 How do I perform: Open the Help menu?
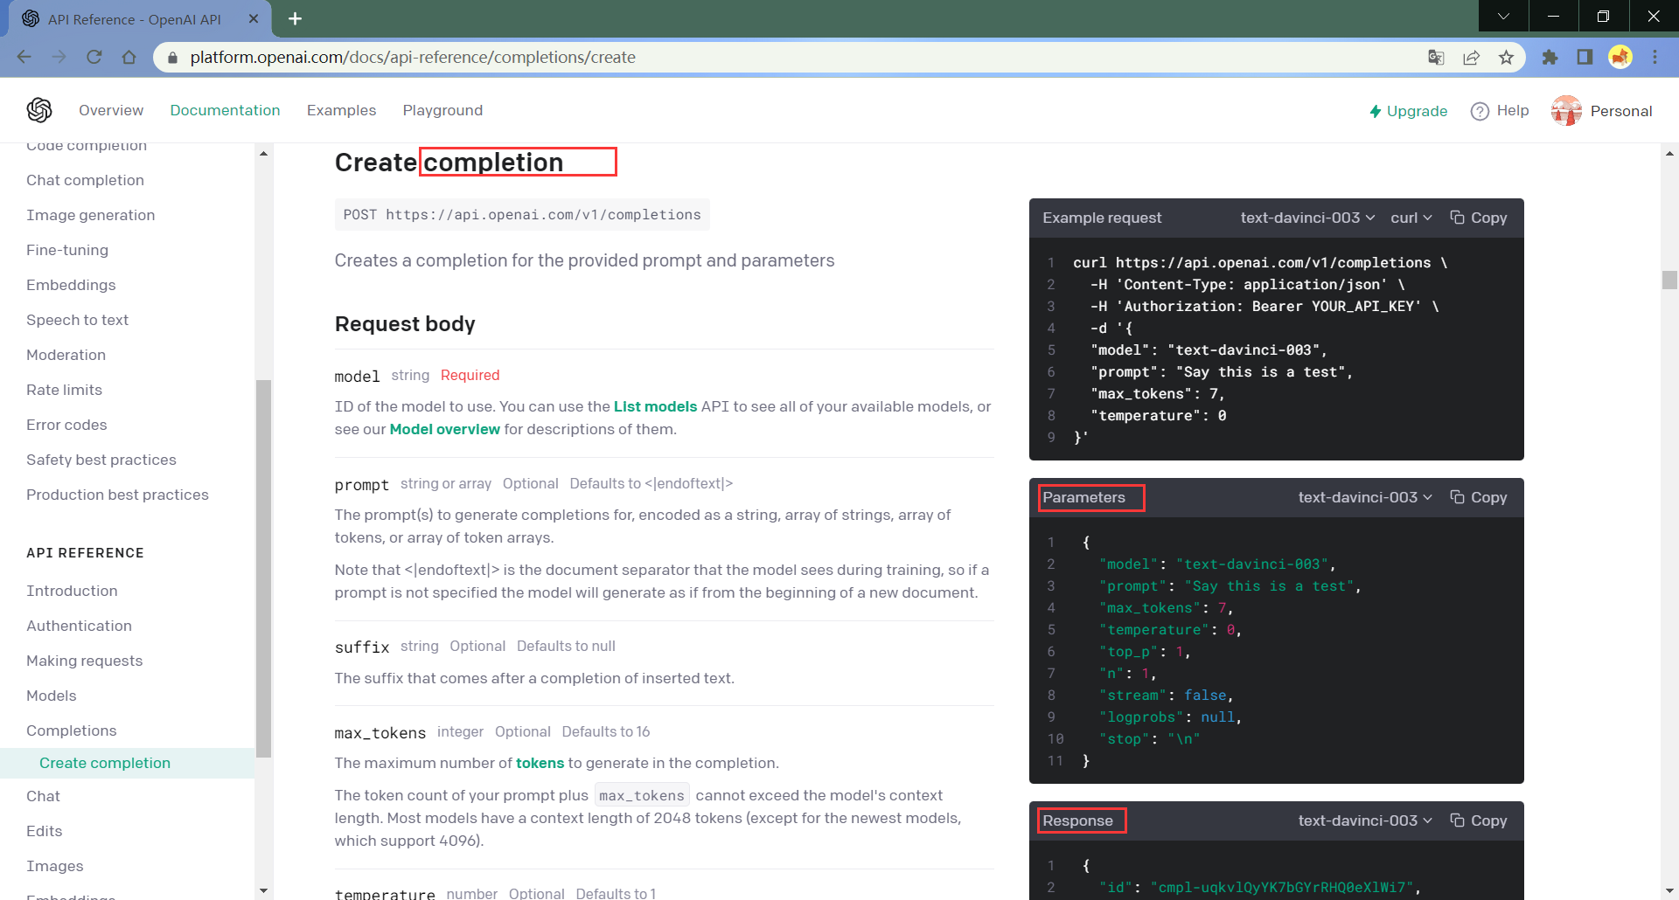(1500, 111)
